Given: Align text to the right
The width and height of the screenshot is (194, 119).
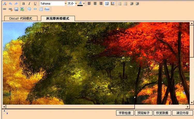Looking at the screenshot, I should click(x=101, y=4).
